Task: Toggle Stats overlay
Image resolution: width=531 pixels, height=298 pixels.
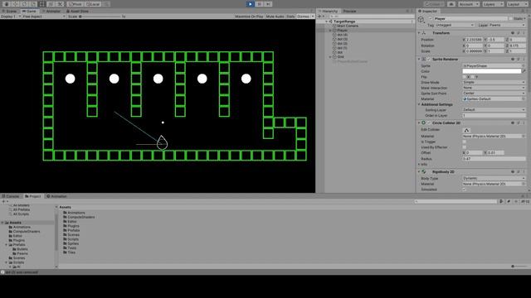Action: tap(290, 17)
